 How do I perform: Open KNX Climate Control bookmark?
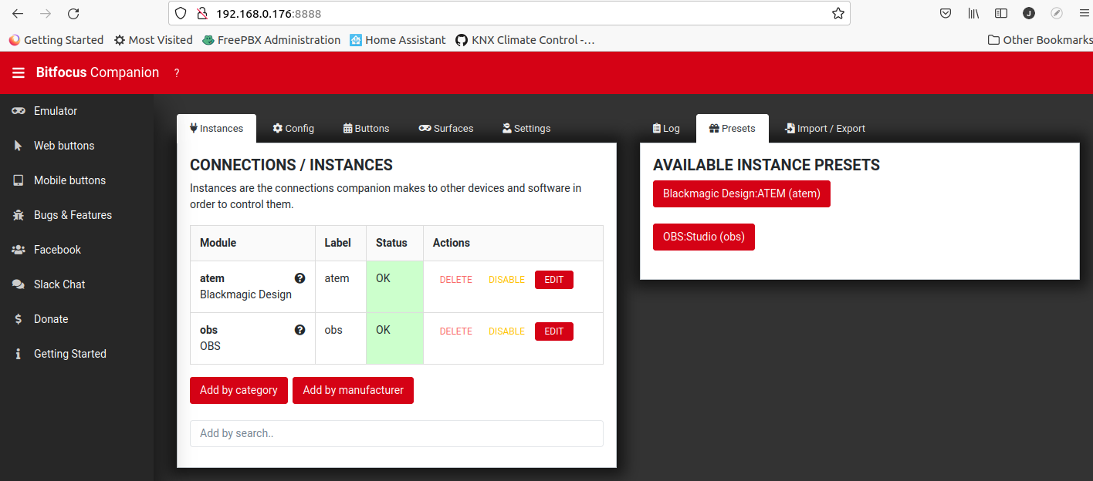coord(526,40)
